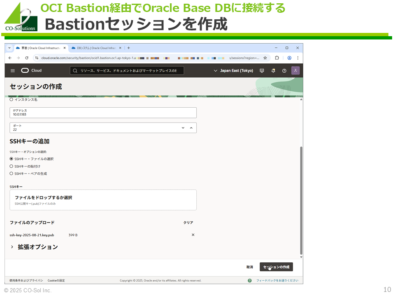395x296 pixels.
Task: Click the 取消 cancel button
Action: (x=250, y=267)
